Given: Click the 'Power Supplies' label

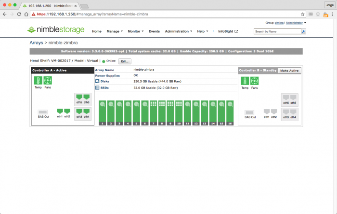Looking at the screenshot, I should tap(107, 76).
